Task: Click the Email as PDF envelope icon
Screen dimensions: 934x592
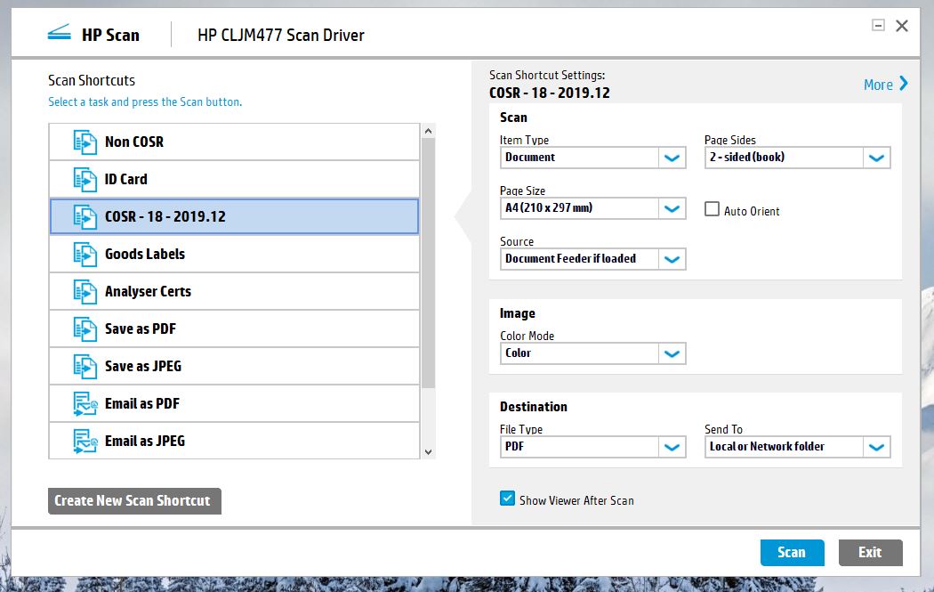Action: (x=85, y=404)
